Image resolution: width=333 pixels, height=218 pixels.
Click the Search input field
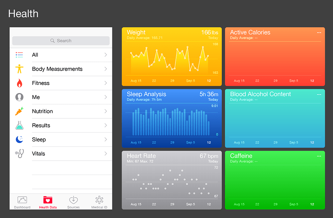[x=61, y=40]
